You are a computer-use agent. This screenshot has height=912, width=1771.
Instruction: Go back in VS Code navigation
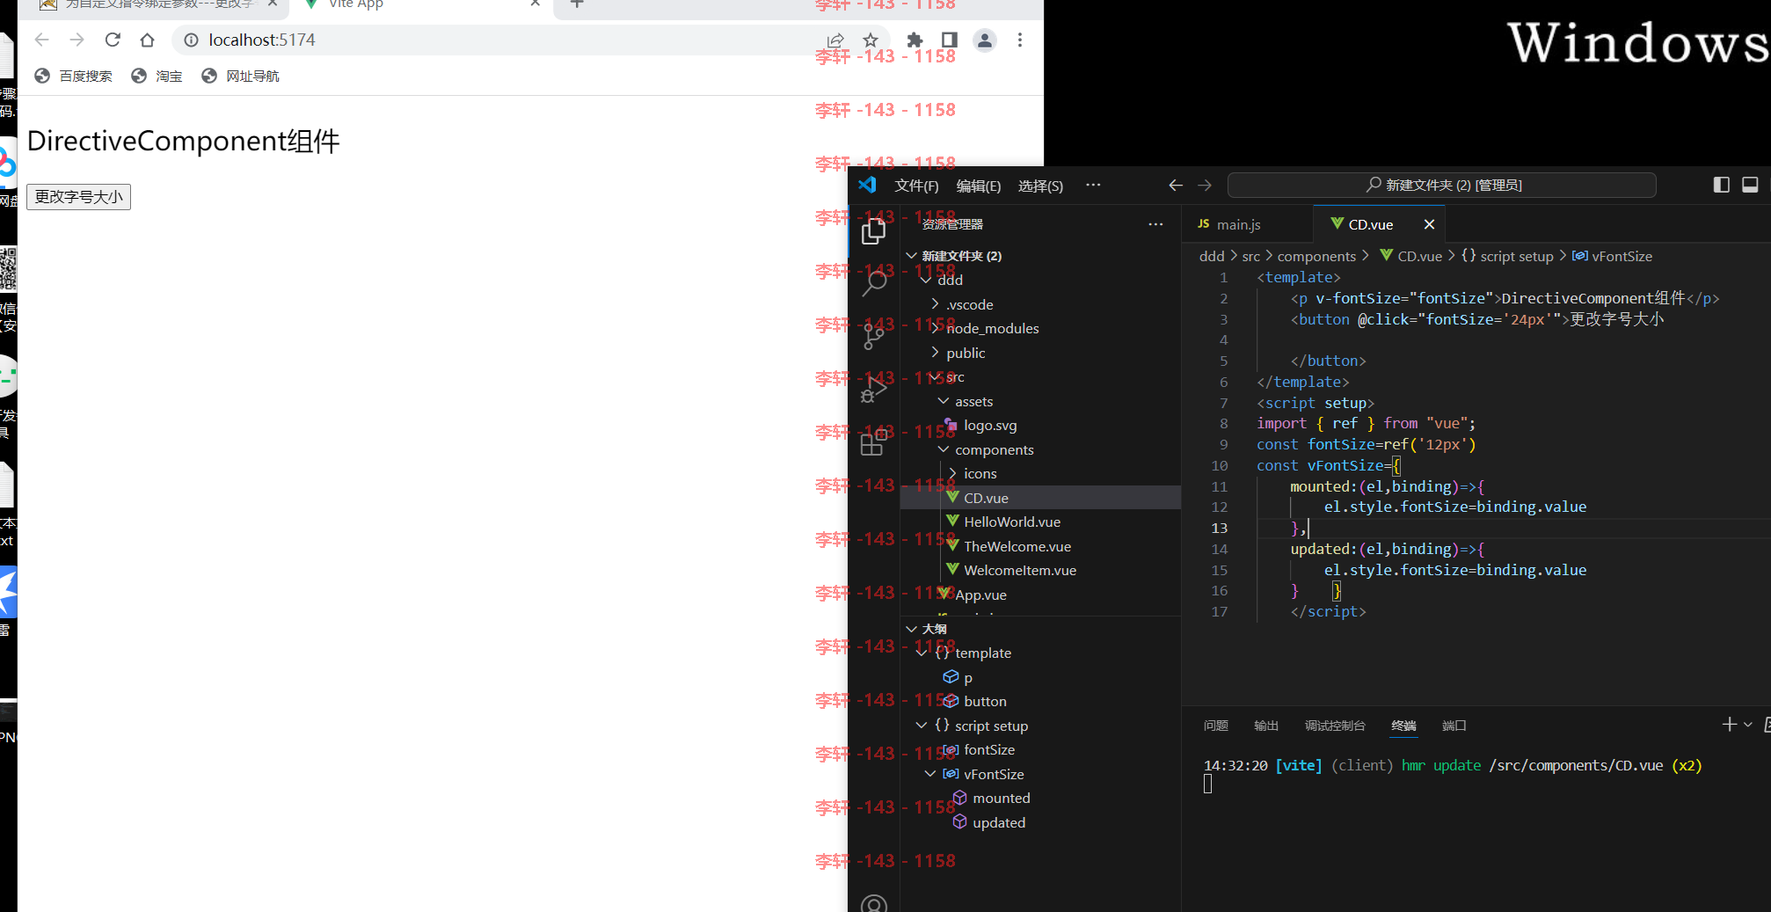point(1176,185)
